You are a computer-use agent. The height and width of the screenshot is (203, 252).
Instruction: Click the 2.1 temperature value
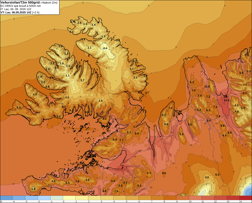tap(89, 48)
